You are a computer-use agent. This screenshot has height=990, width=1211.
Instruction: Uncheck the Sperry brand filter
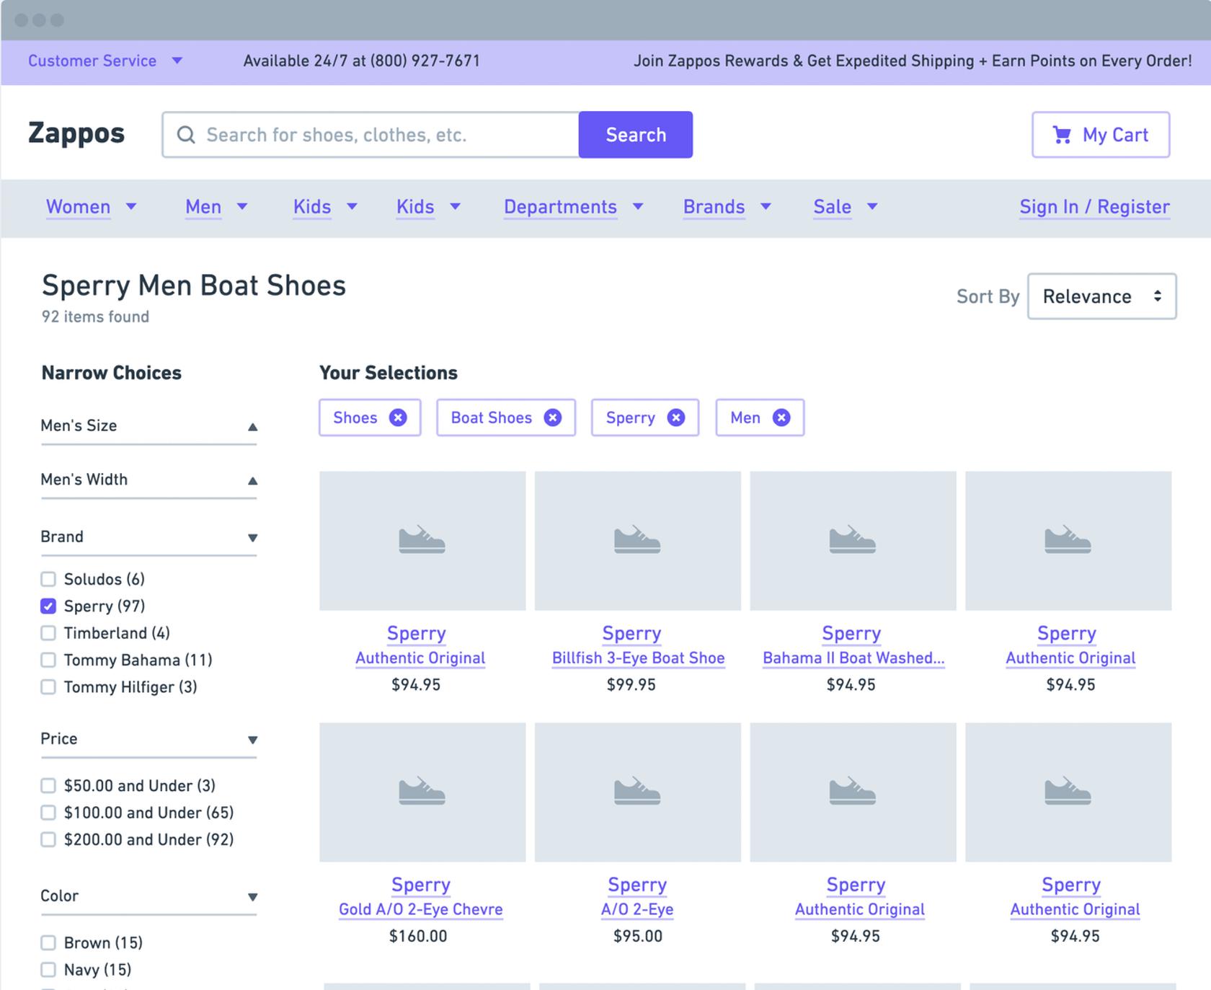coord(48,606)
